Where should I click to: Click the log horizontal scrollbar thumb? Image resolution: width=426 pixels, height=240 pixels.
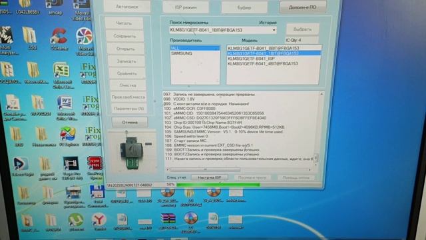(x=206, y=169)
